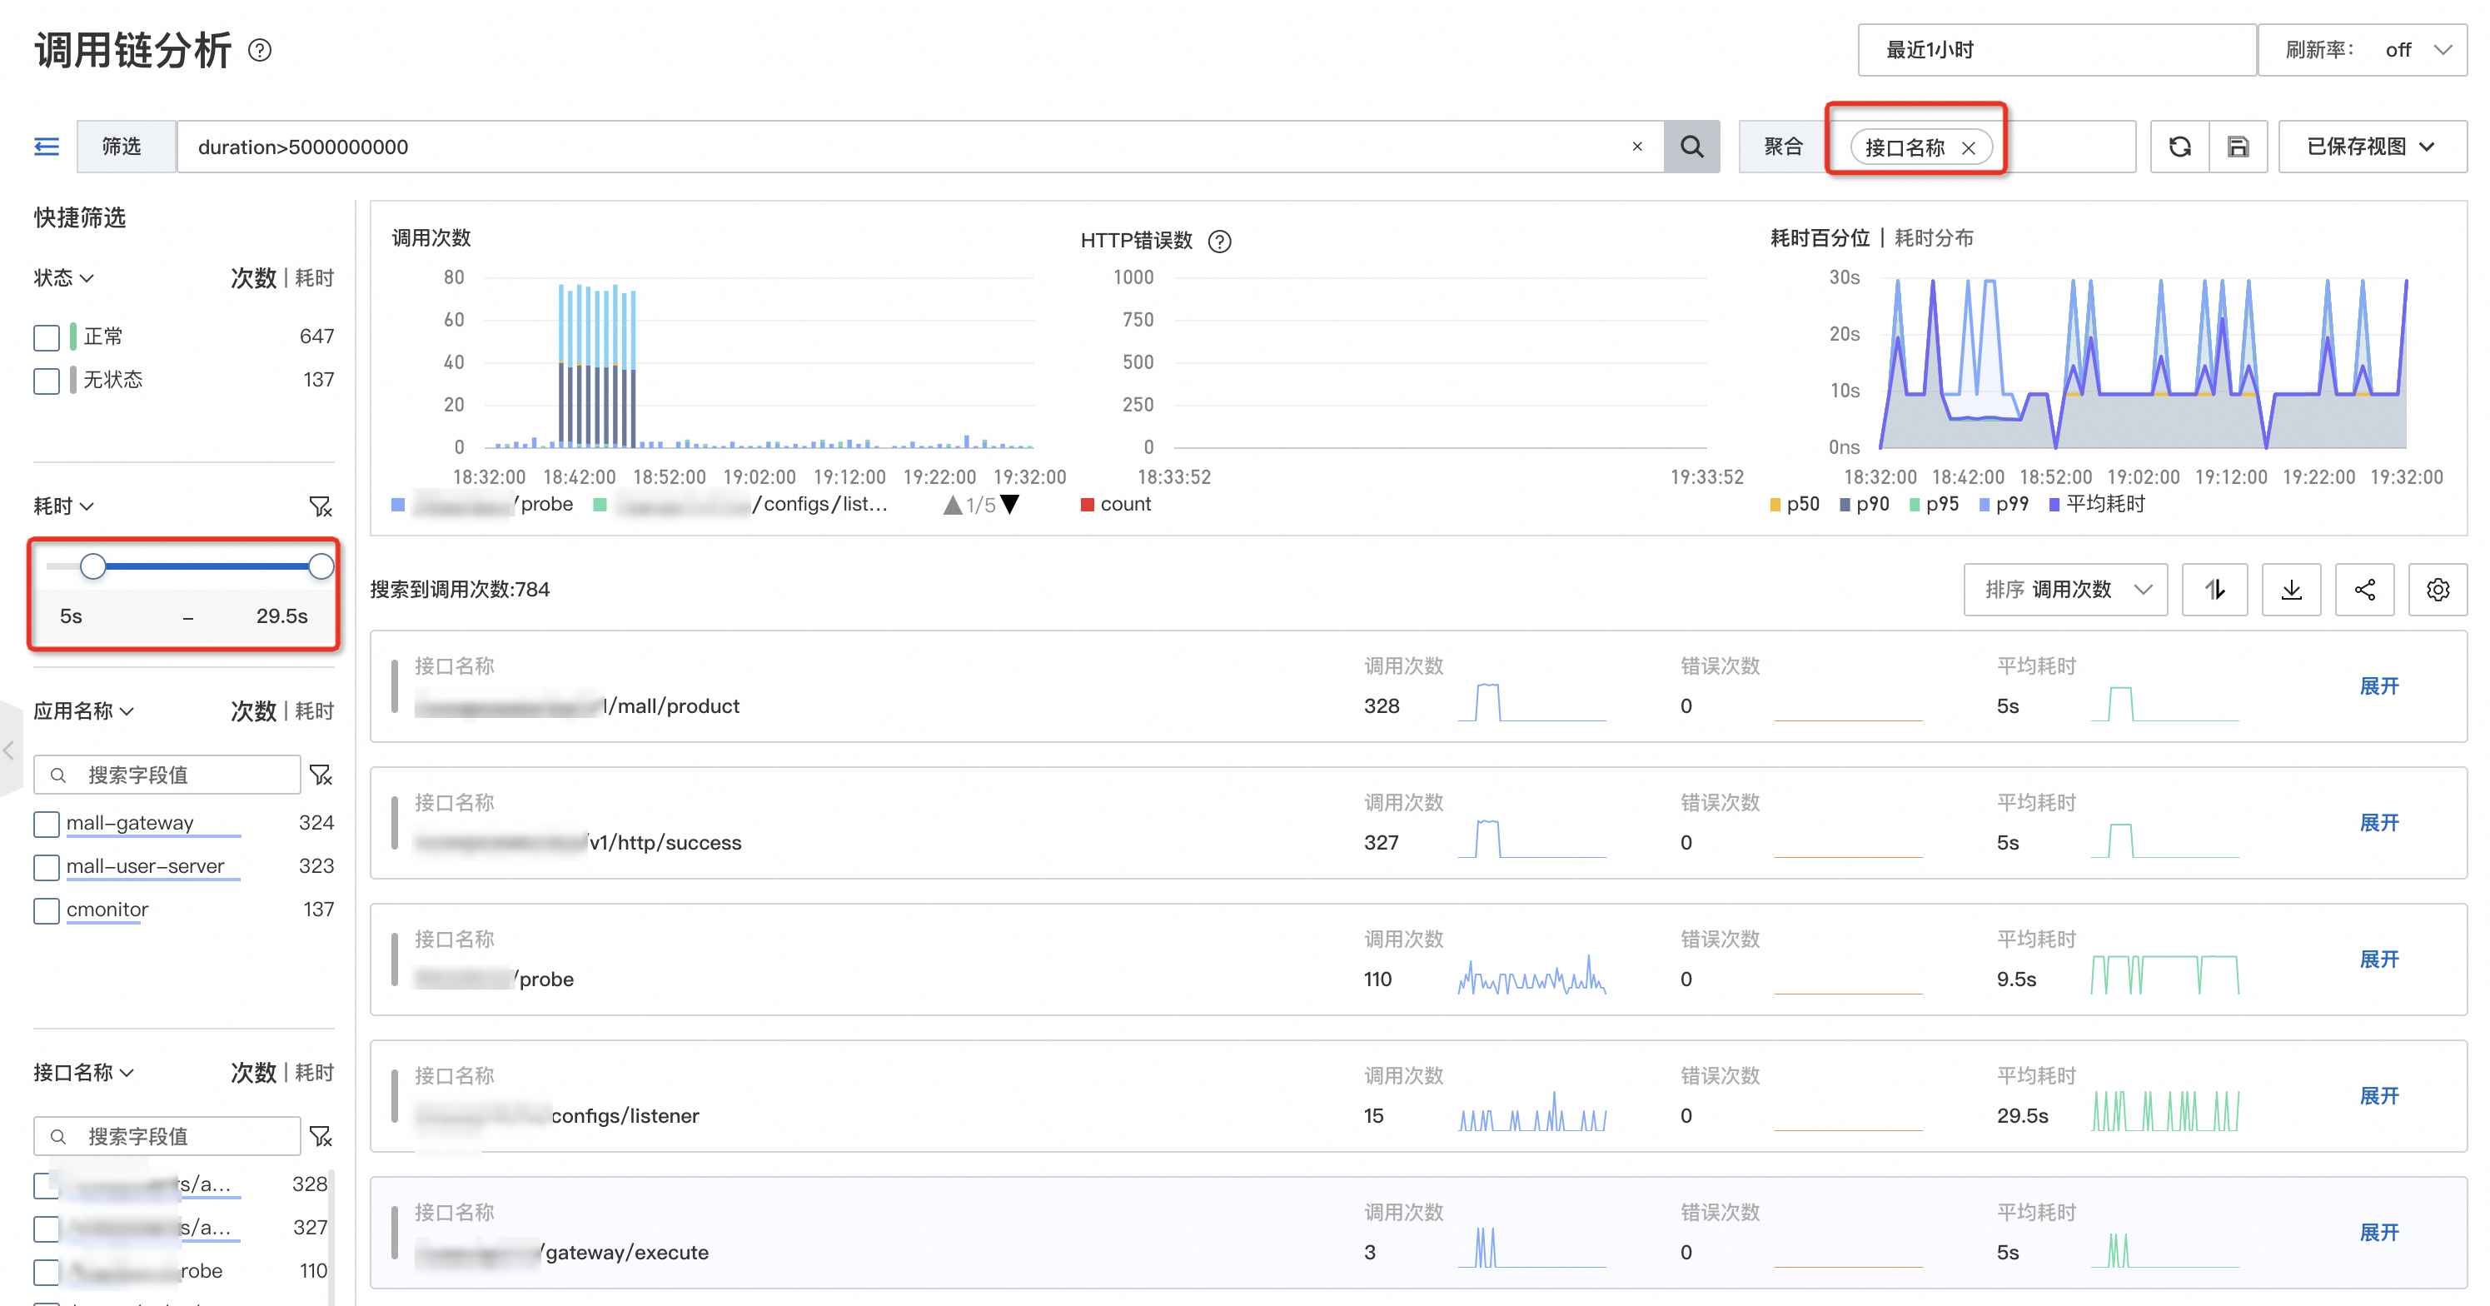Check the interface checkbox with count 327
The height and width of the screenshot is (1306, 2490).
coord(47,1229)
